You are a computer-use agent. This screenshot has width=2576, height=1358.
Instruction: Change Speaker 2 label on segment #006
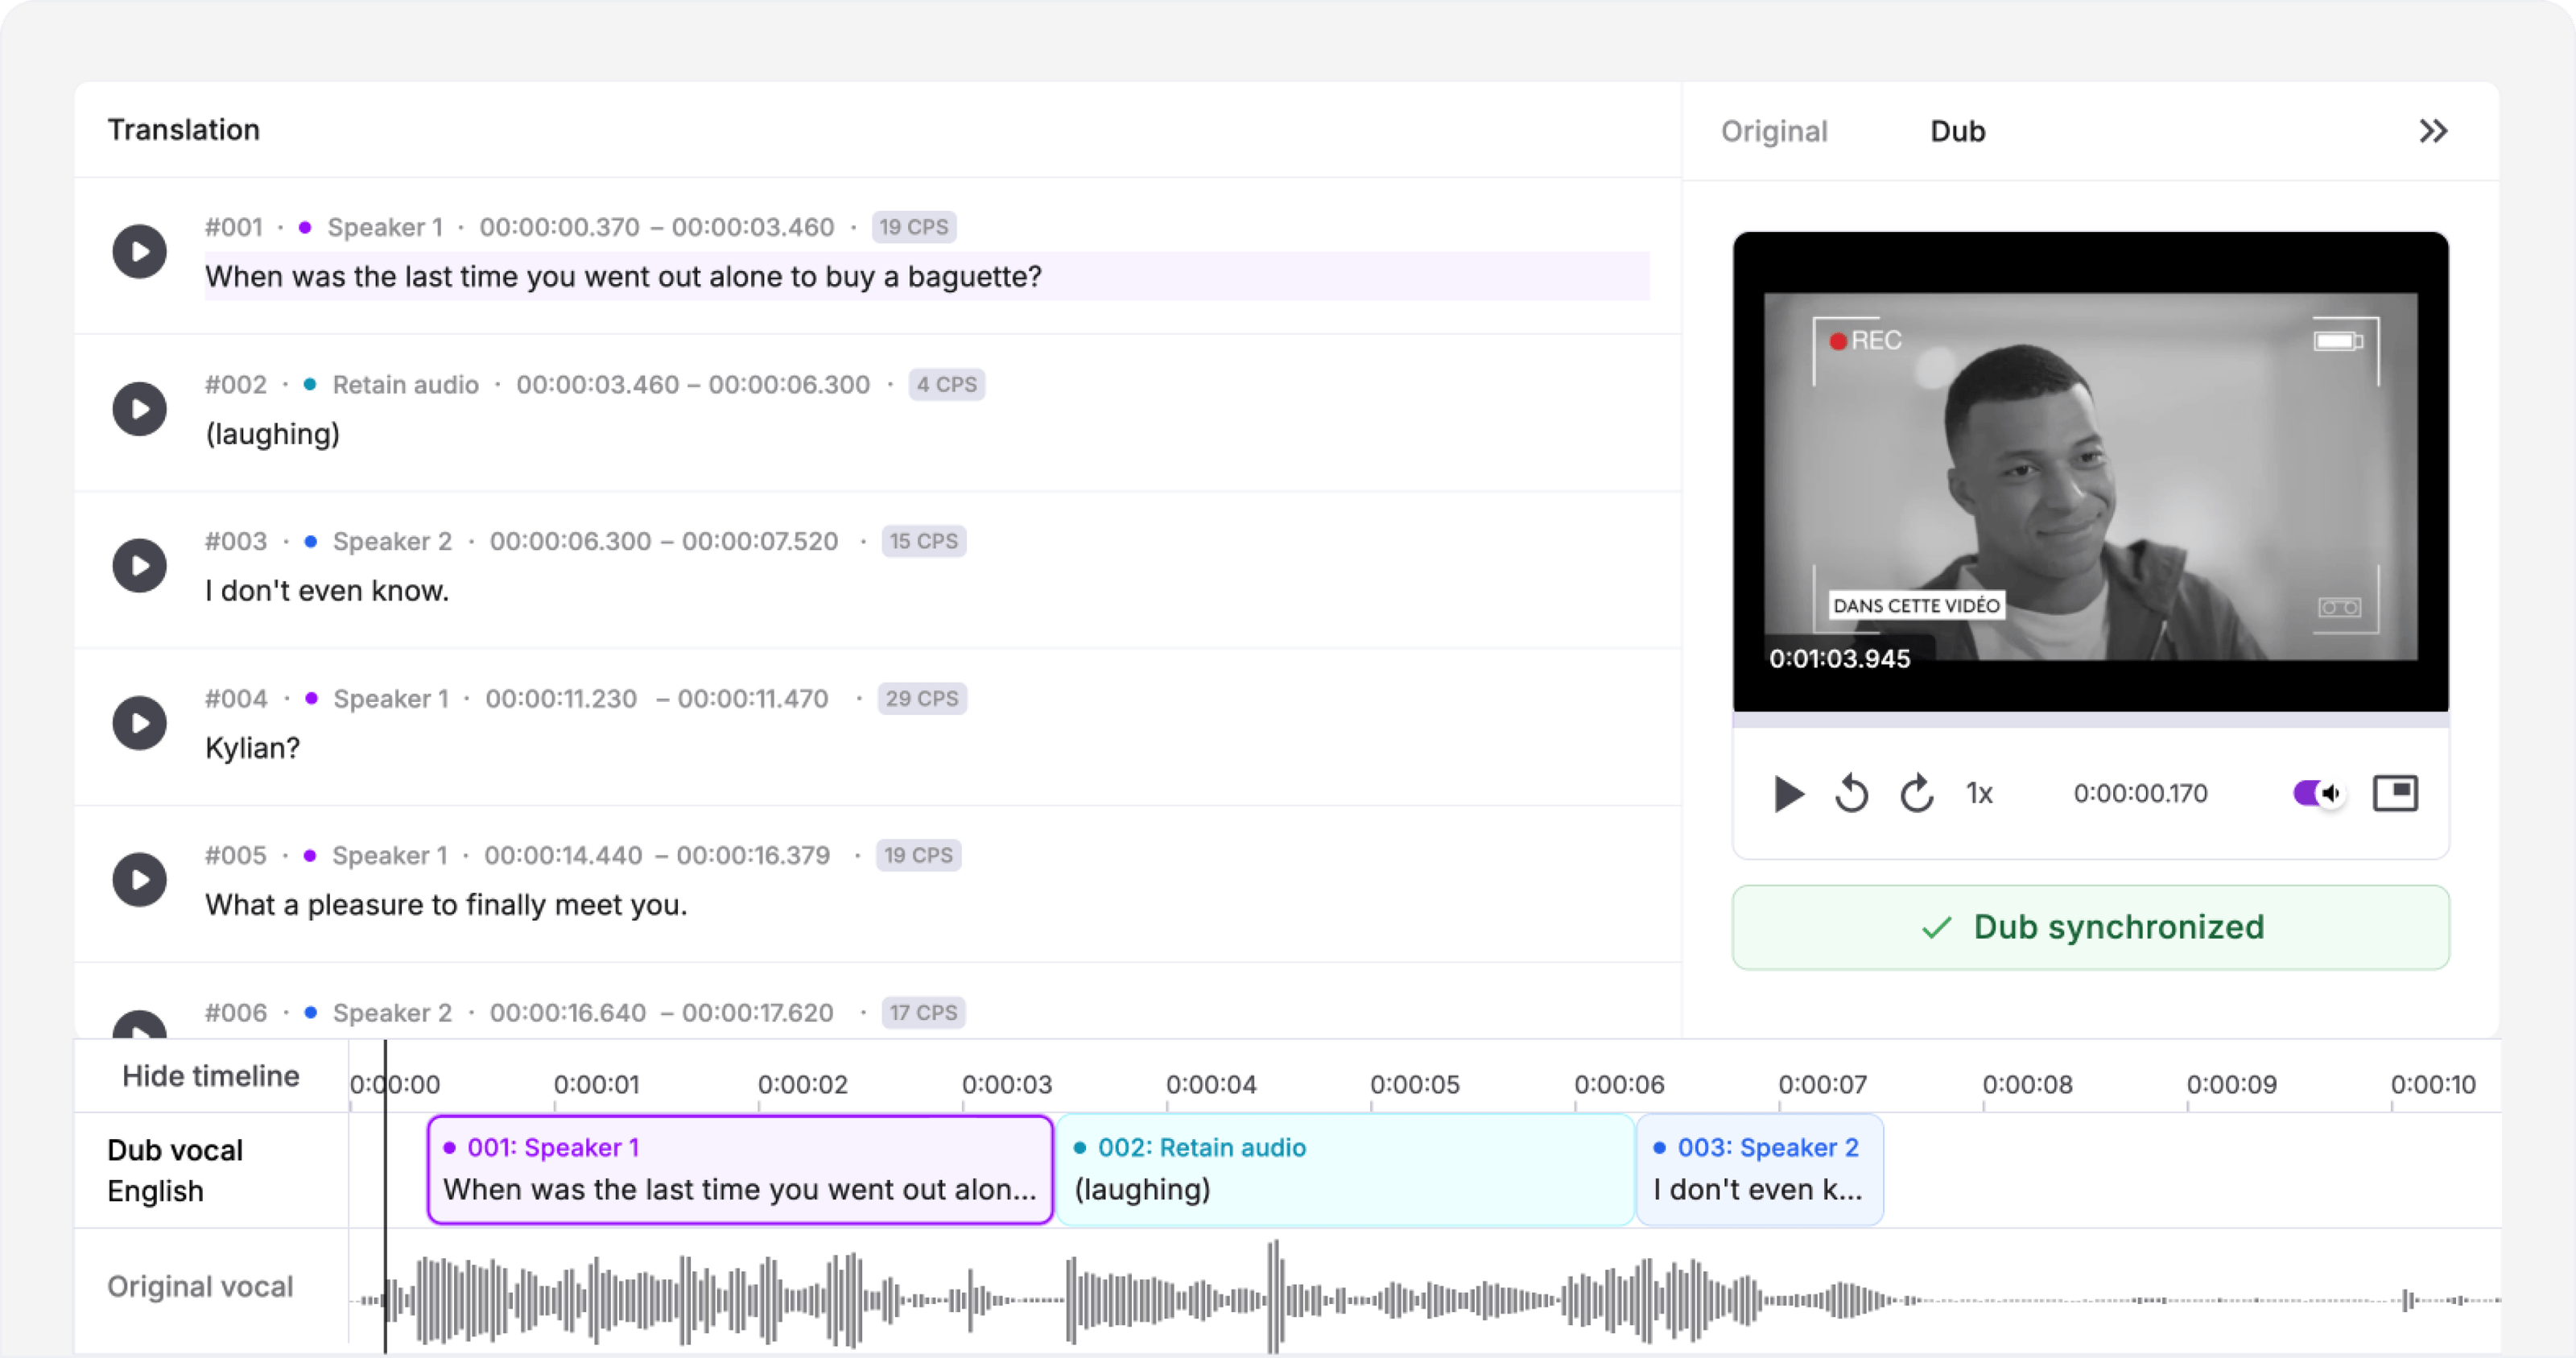[392, 1013]
